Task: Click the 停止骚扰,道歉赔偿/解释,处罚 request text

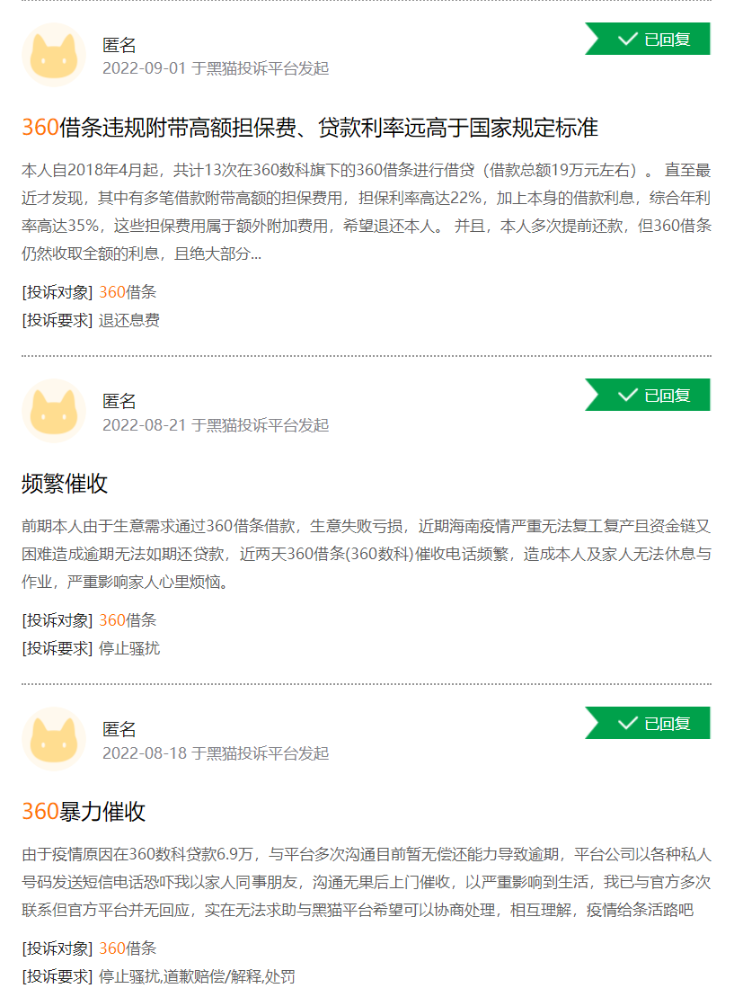Action: click(197, 976)
